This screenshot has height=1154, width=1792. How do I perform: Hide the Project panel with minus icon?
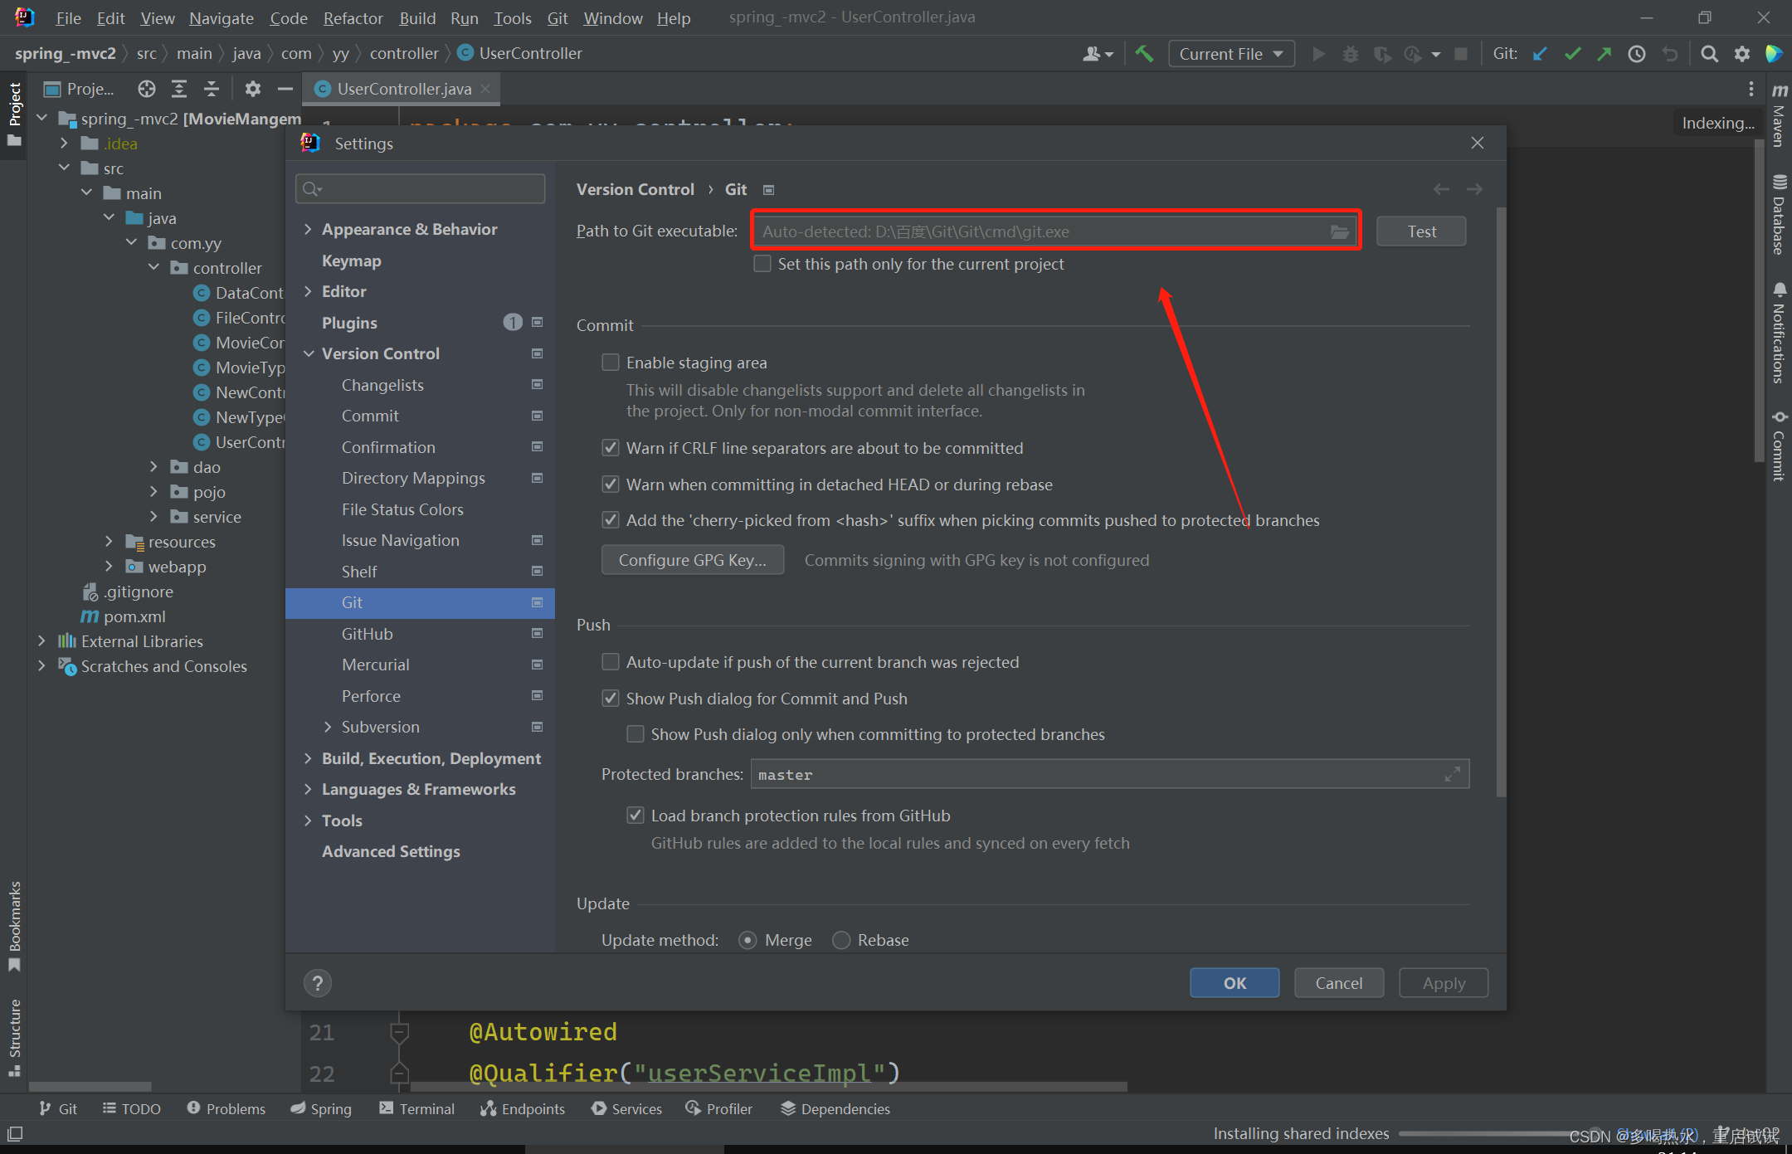coord(285,89)
